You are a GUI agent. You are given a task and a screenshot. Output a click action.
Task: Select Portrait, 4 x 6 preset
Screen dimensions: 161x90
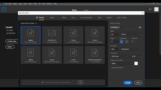[x=52, y=35]
